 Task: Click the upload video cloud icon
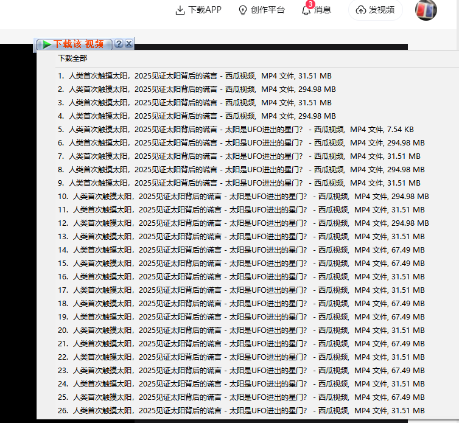(x=360, y=10)
